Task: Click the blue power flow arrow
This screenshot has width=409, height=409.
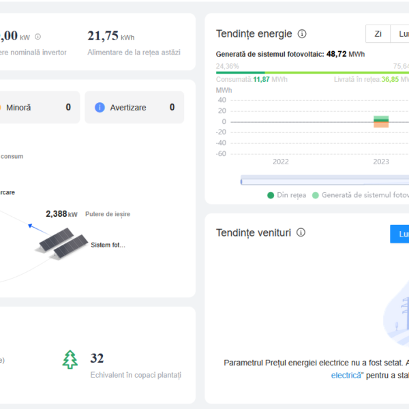Action: (x=32, y=226)
